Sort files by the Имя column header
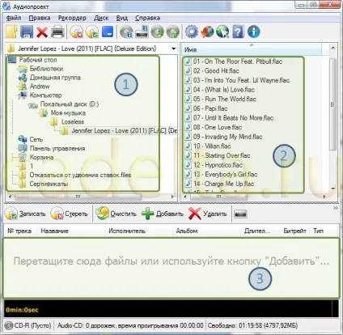Image resolution: width=343 pixels, height=335 pixels. tap(251, 49)
